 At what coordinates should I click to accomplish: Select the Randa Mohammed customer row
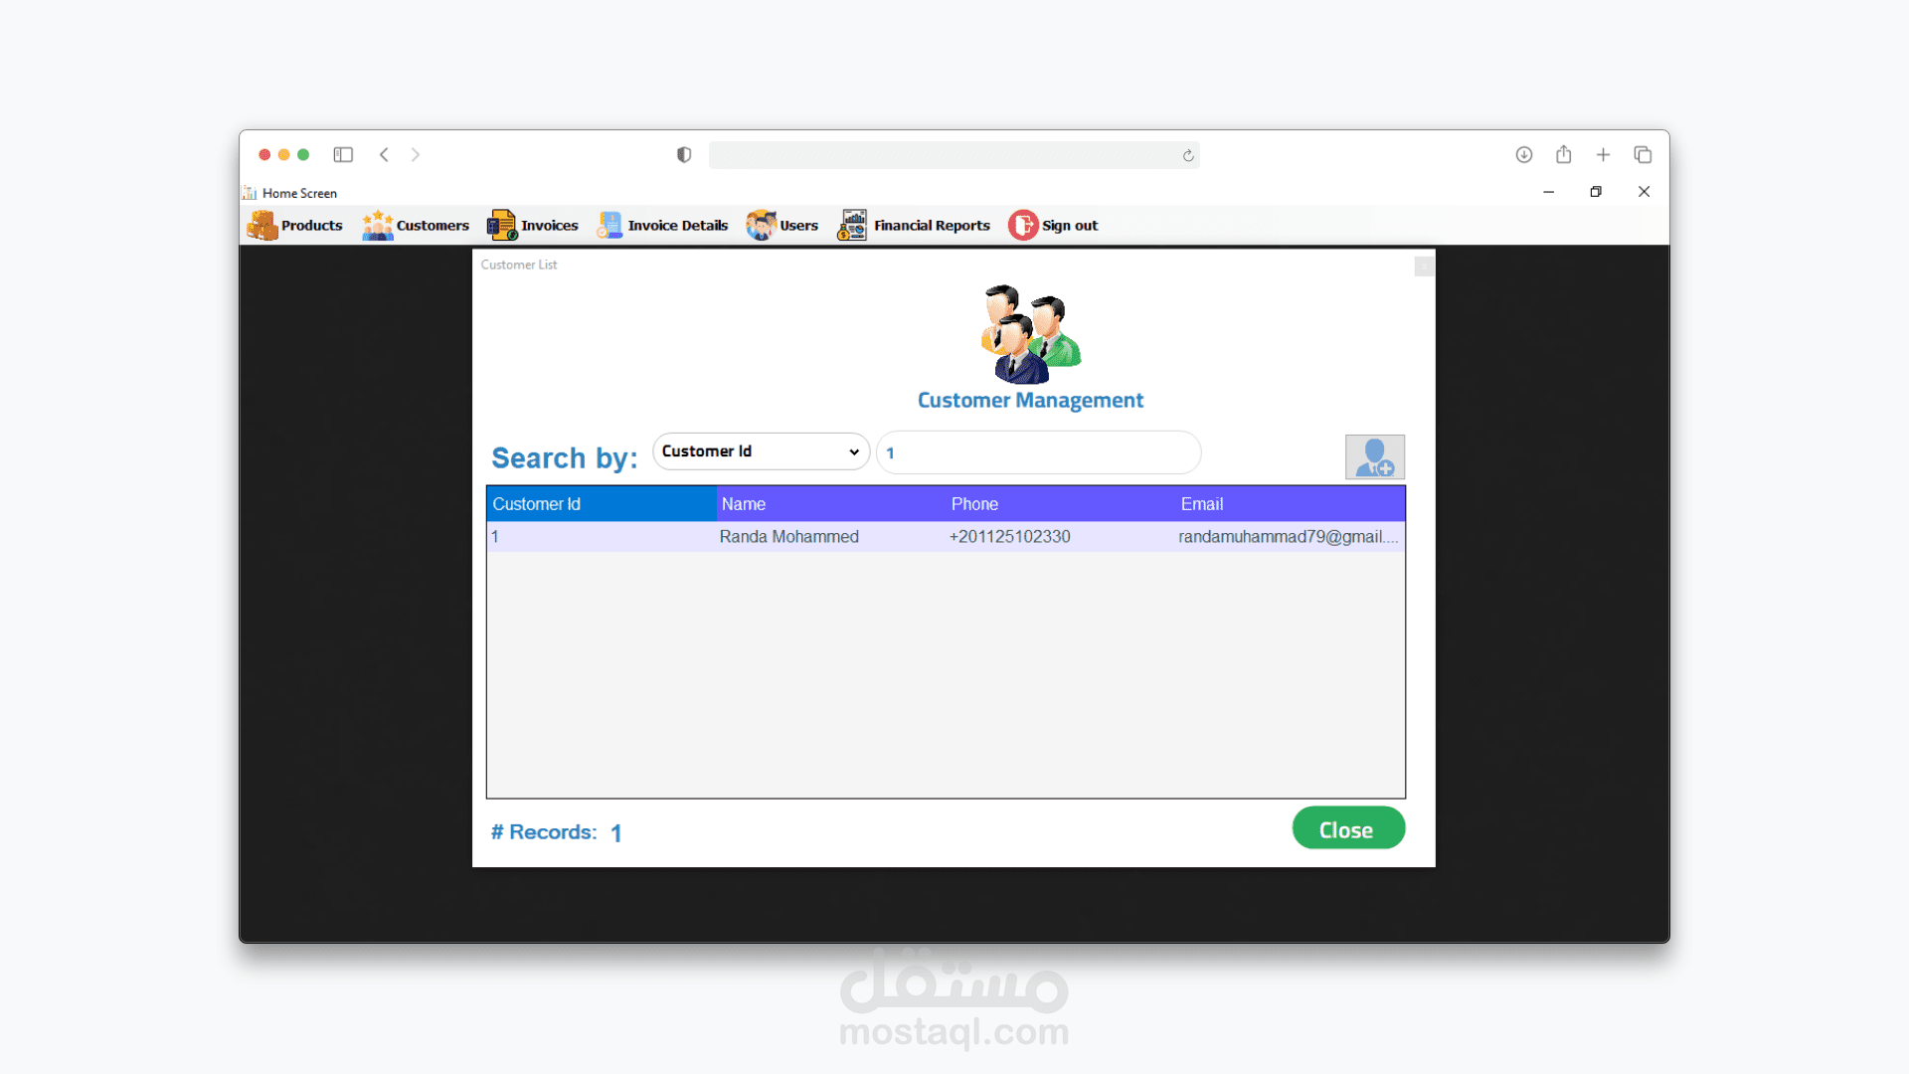788,537
